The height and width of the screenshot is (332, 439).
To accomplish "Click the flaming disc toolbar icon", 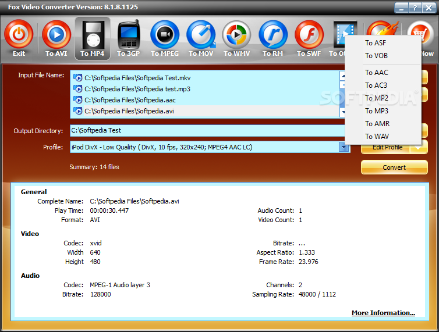I will pos(383,28).
